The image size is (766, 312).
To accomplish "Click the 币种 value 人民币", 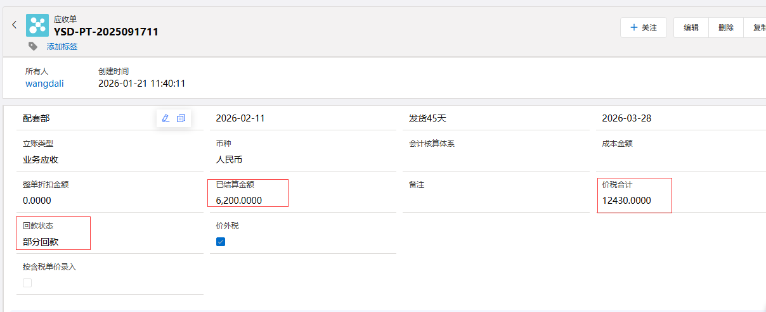I will (x=230, y=159).
